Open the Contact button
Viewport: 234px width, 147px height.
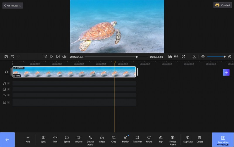(x=223, y=5)
